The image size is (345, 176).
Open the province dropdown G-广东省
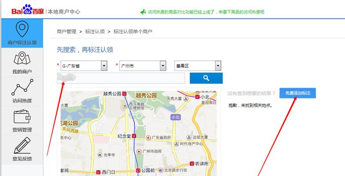coord(84,66)
